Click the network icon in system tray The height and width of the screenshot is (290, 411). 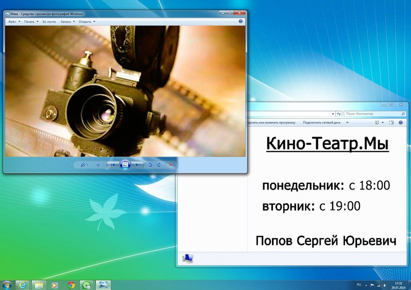tap(378, 285)
